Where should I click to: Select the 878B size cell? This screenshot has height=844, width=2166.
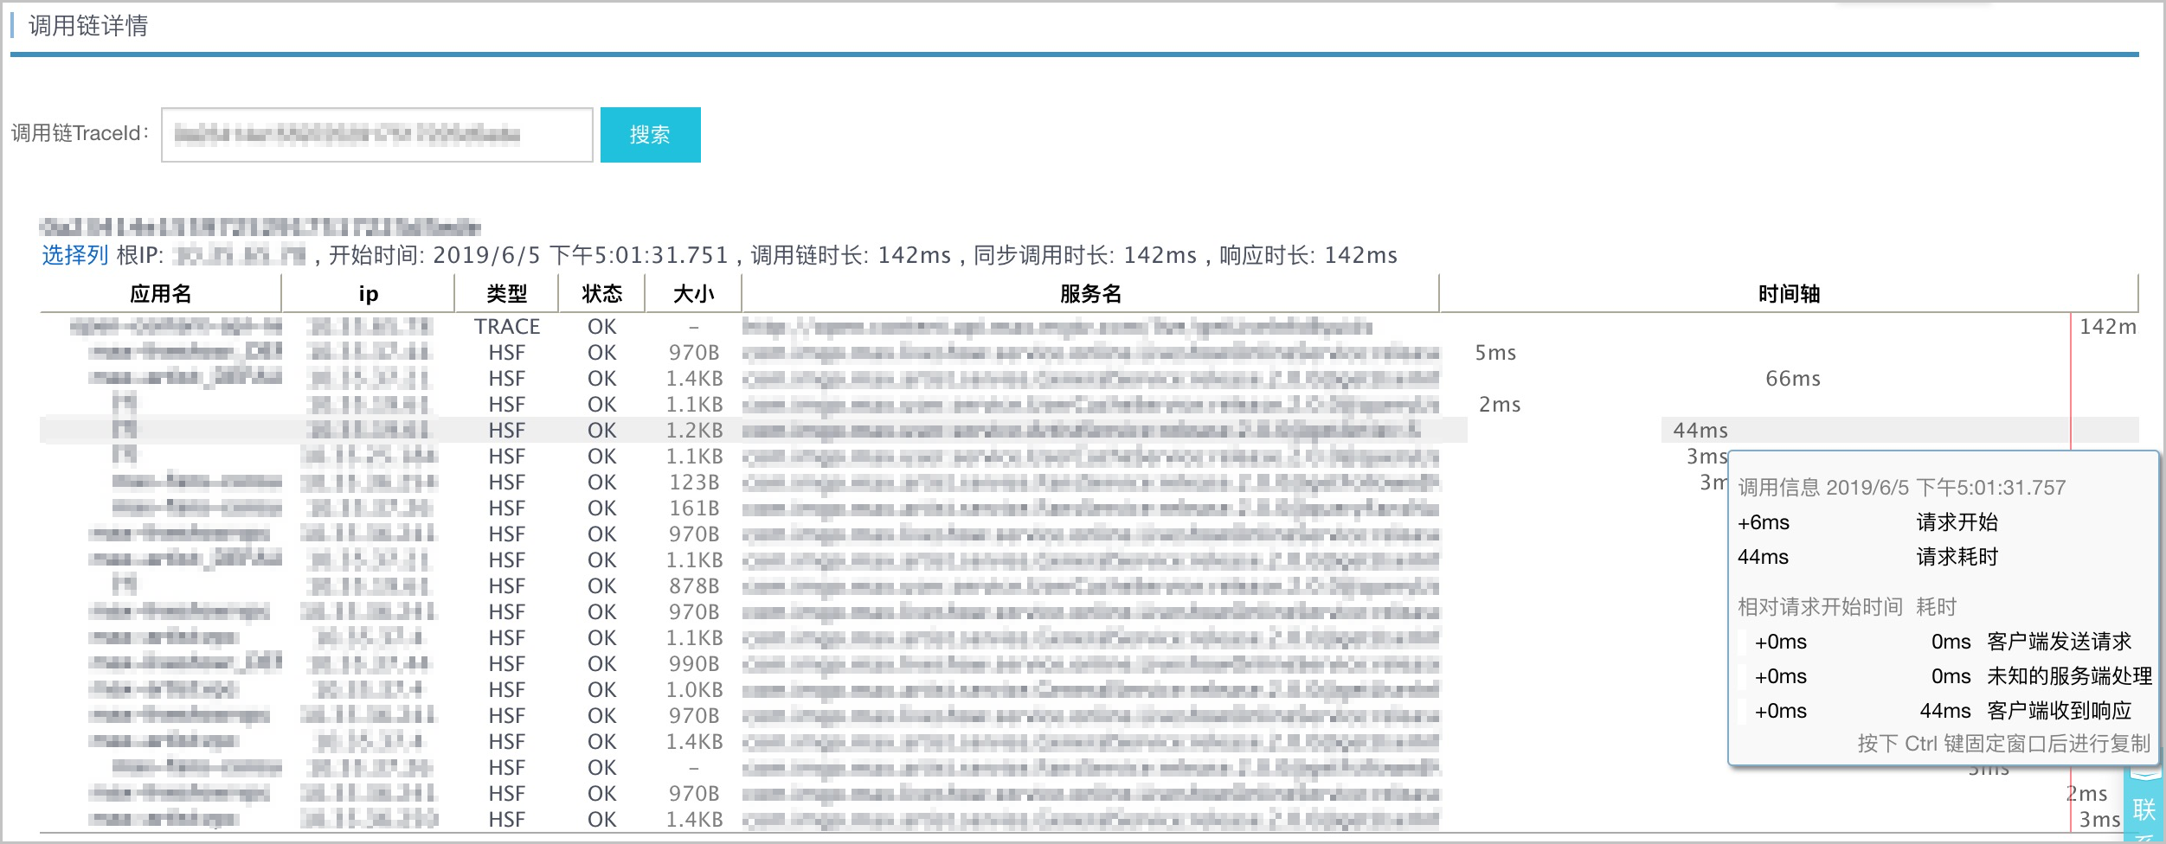(694, 586)
